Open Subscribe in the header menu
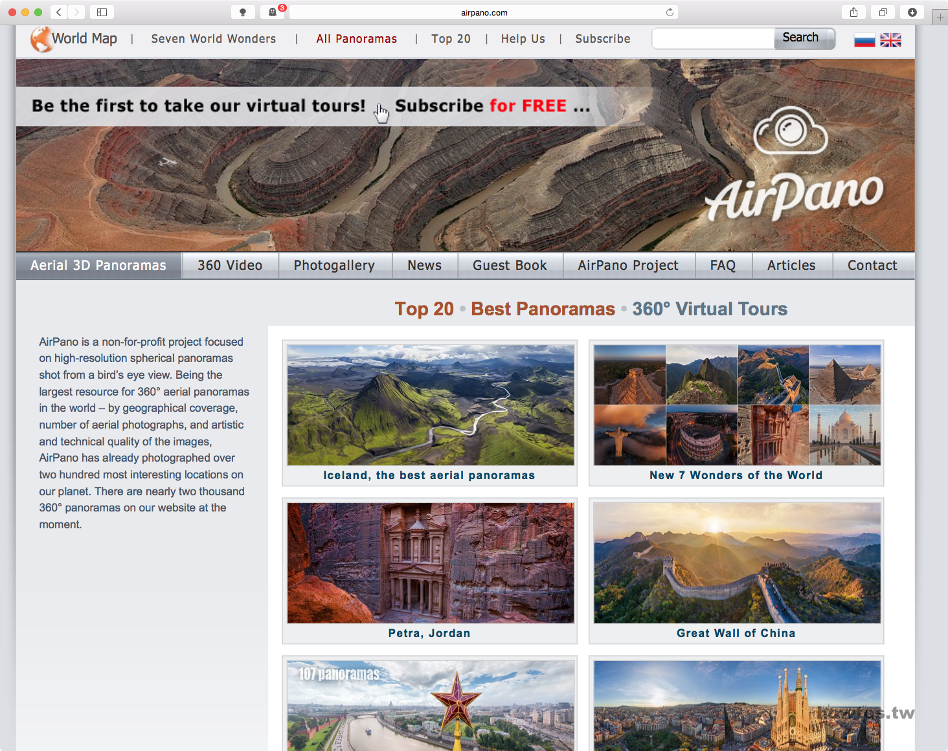 [x=603, y=39]
